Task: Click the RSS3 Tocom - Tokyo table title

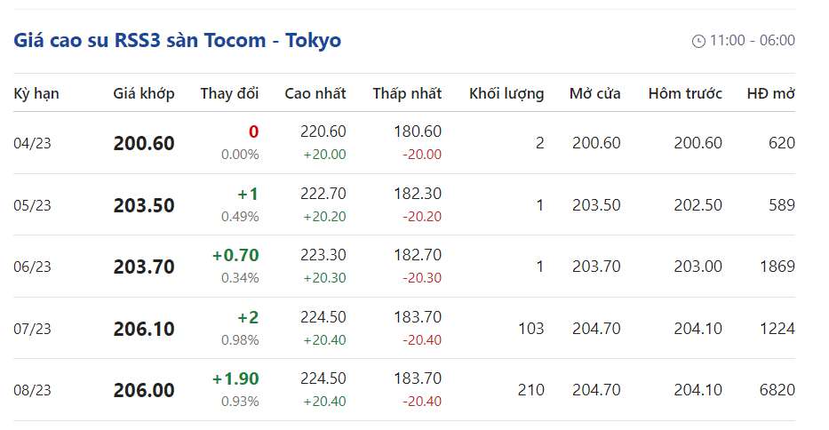Action: point(178,40)
